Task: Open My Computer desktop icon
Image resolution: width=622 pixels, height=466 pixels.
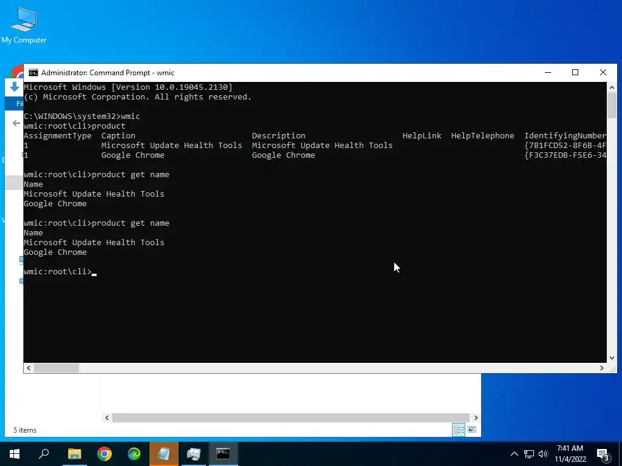Action: coord(24,24)
